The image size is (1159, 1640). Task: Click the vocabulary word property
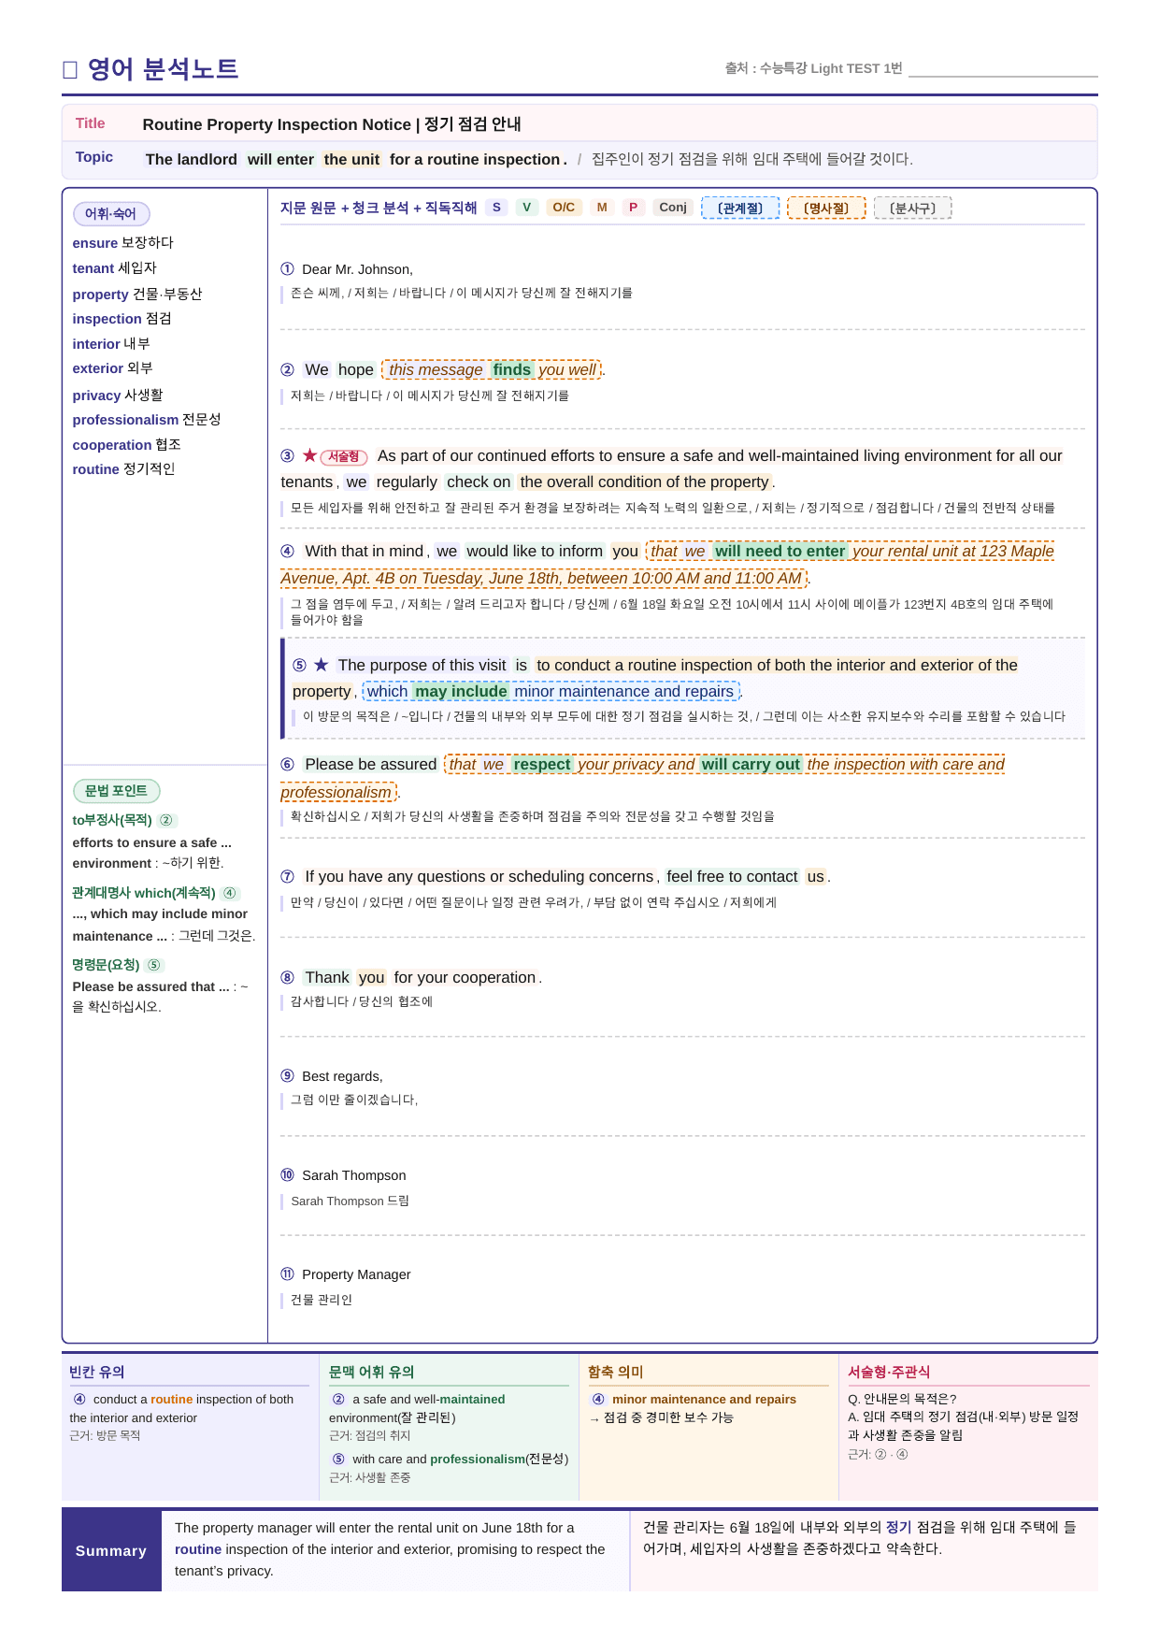100,295
